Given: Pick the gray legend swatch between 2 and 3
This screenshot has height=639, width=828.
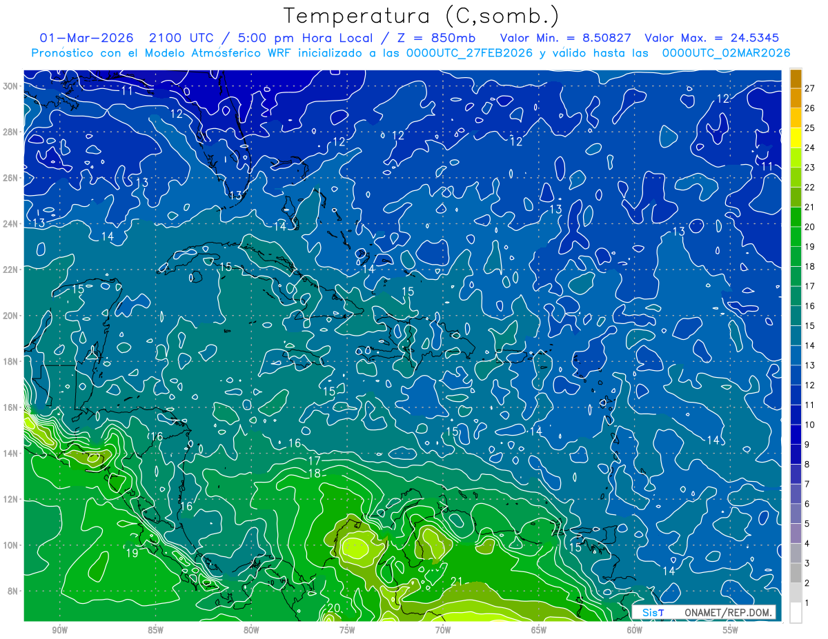Looking at the screenshot, I should [796, 574].
